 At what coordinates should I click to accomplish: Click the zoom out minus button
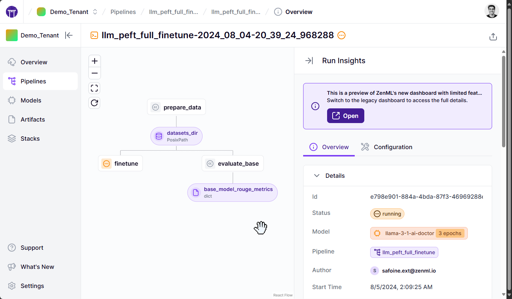pyautogui.click(x=95, y=73)
